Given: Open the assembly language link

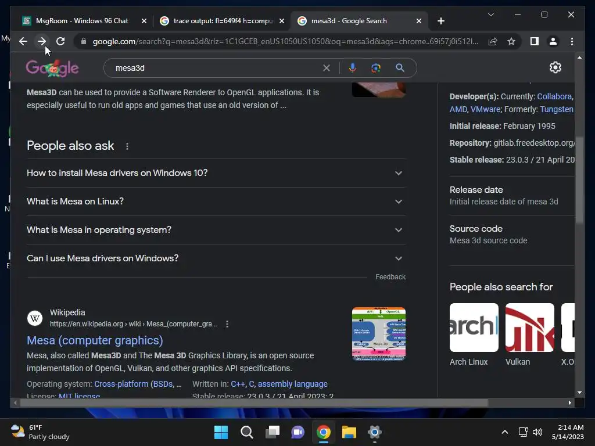Looking at the screenshot, I should click(293, 384).
